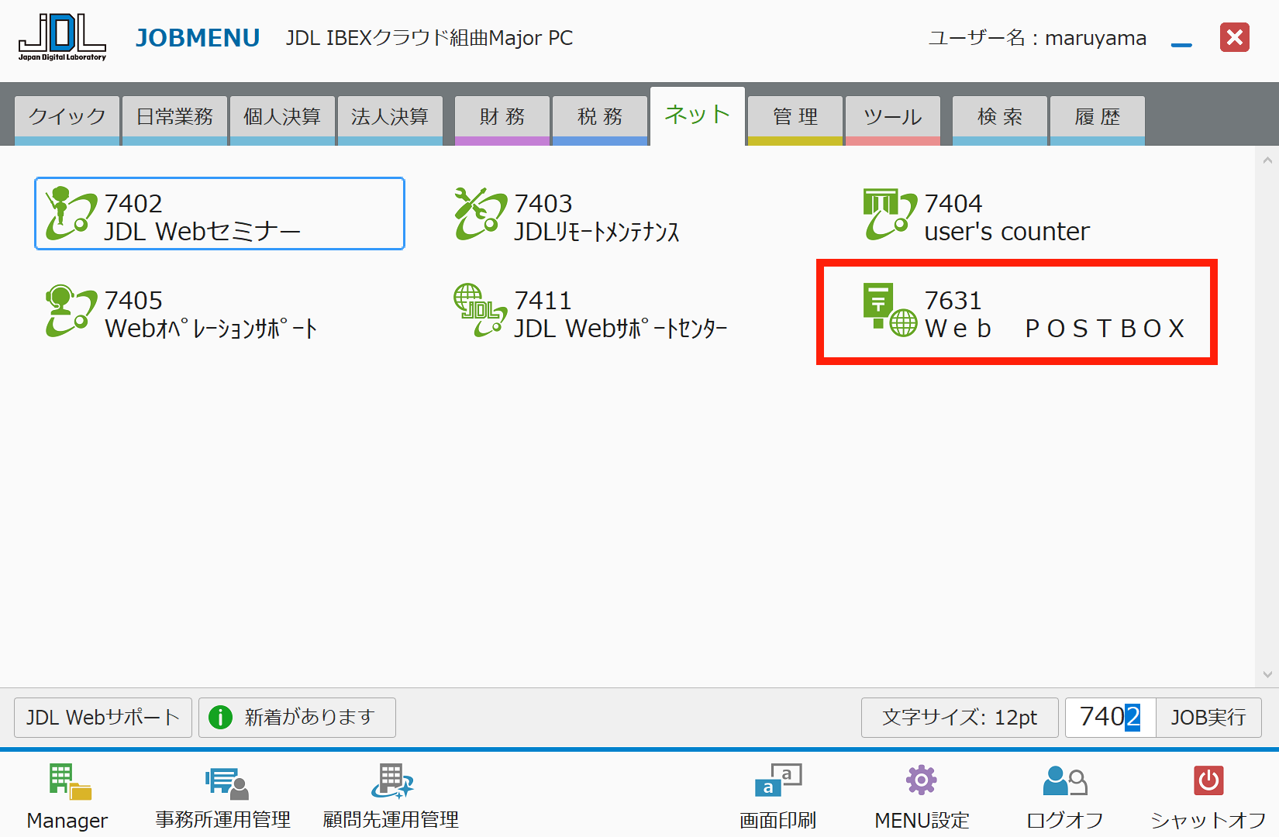Open the Manager icon in the bottom bar

click(70, 782)
